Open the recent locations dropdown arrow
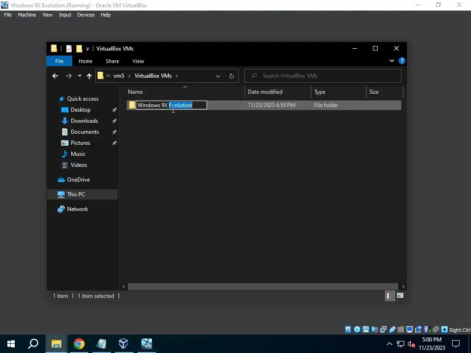 click(x=80, y=76)
